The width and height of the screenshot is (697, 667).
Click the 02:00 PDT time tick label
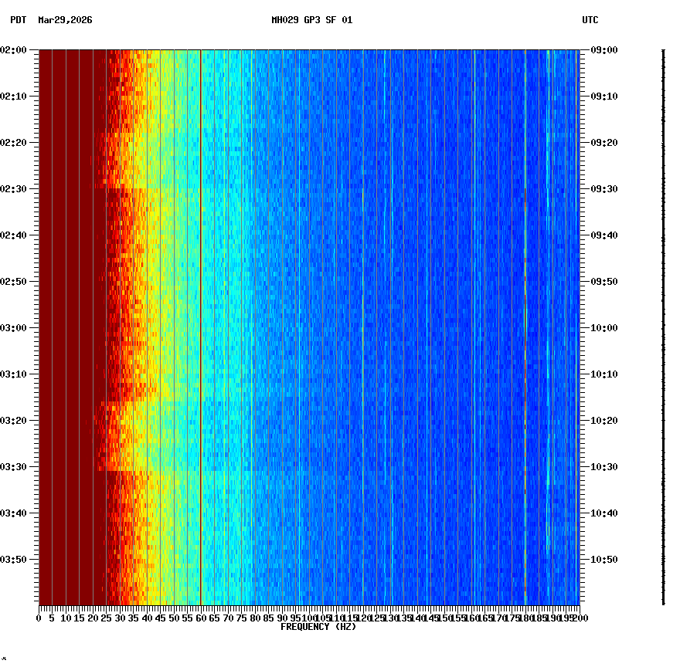pos(15,50)
